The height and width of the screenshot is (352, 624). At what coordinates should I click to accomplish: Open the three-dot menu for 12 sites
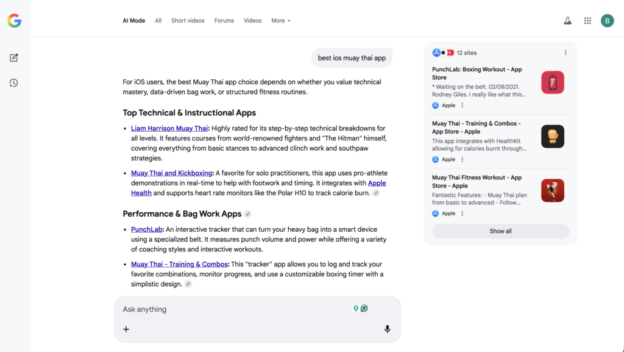pyautogui.click(x=565, y=52)
